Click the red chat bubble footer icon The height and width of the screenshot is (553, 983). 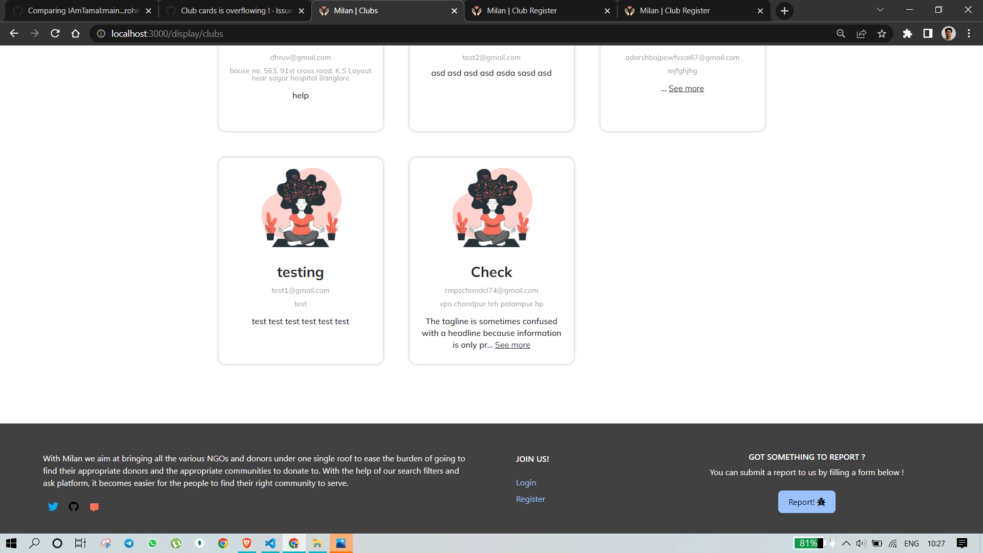click(94, 507)
